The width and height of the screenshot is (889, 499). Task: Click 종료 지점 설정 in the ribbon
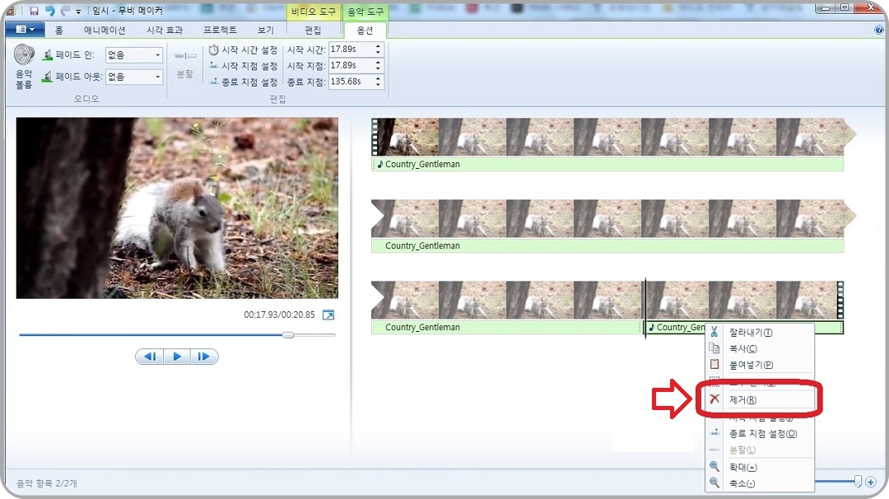[243, 82]
